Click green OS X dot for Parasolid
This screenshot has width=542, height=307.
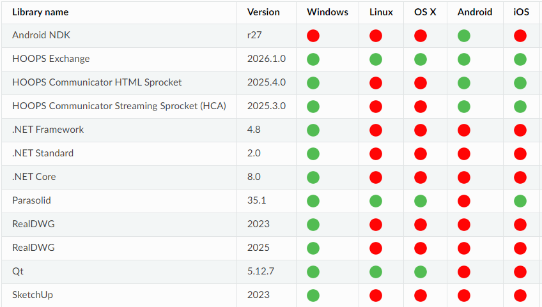[421, 201]
